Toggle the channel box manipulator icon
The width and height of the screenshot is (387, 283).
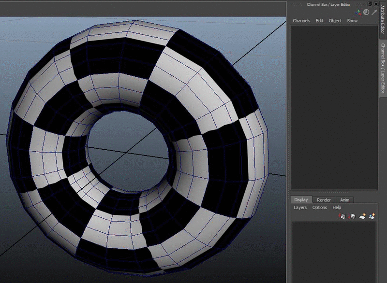coord(358,12)
